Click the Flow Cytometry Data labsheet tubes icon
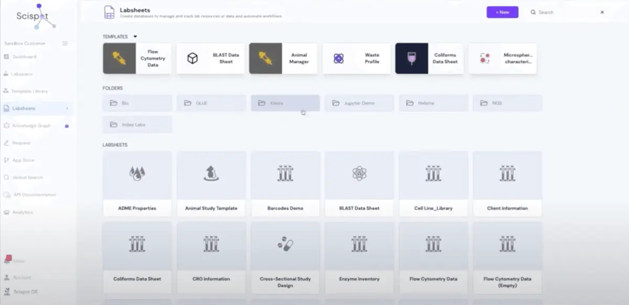 [x=433, y=244]
